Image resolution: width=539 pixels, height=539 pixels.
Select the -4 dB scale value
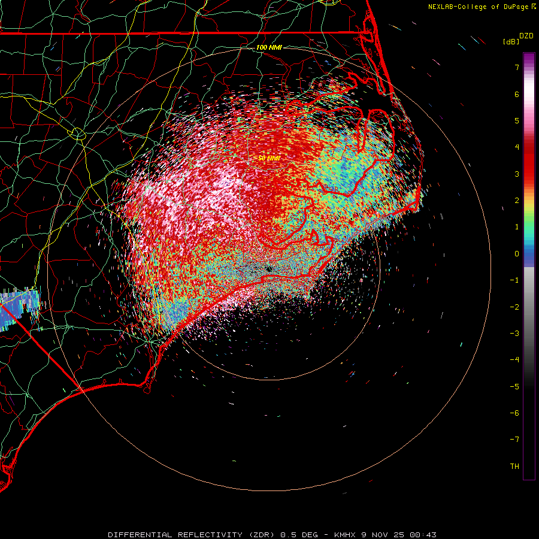coord(514,360)
